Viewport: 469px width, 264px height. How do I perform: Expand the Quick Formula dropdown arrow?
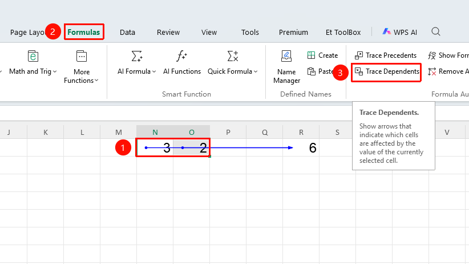[x=256, y=71]
